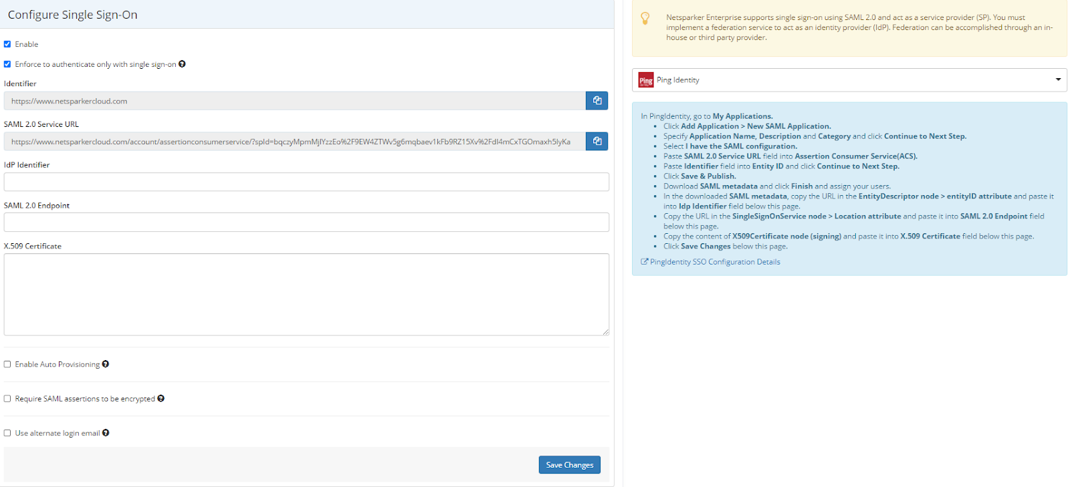Copy the Identifier URL to clipboard
The width and height of the screenshot is (1070, 487).
(x=597, y=101)
